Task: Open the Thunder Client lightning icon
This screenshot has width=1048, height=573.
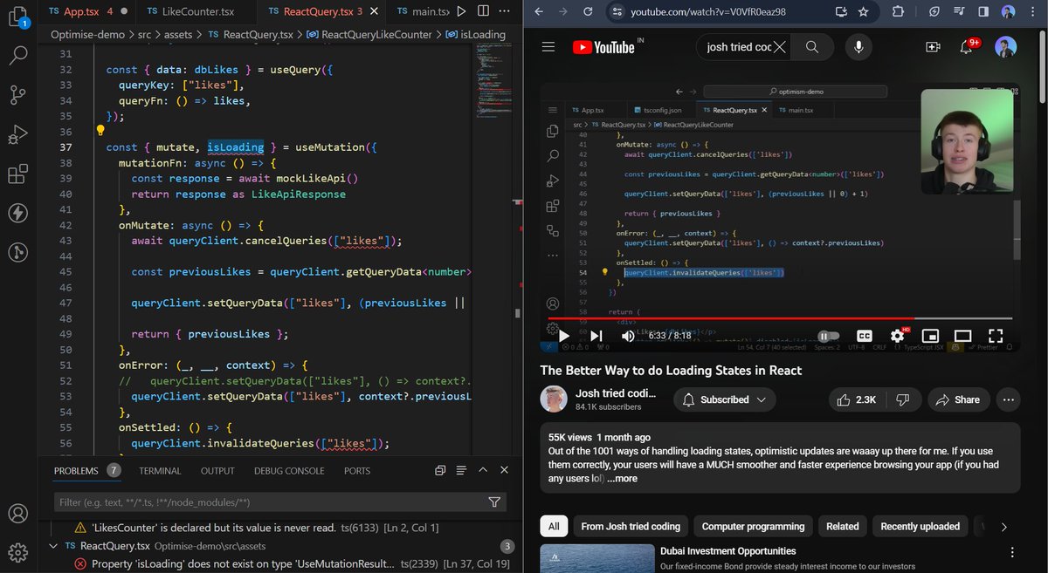Action: pyautogui.click(x=18, y=213)
